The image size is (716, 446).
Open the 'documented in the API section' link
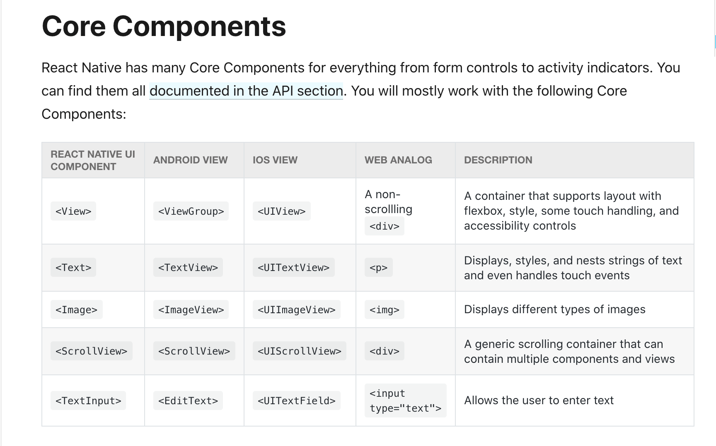click(x=246, y=91)
